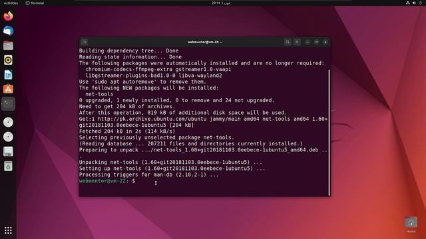Click 'Processing triggers for man-db' line

pos(148,175)
